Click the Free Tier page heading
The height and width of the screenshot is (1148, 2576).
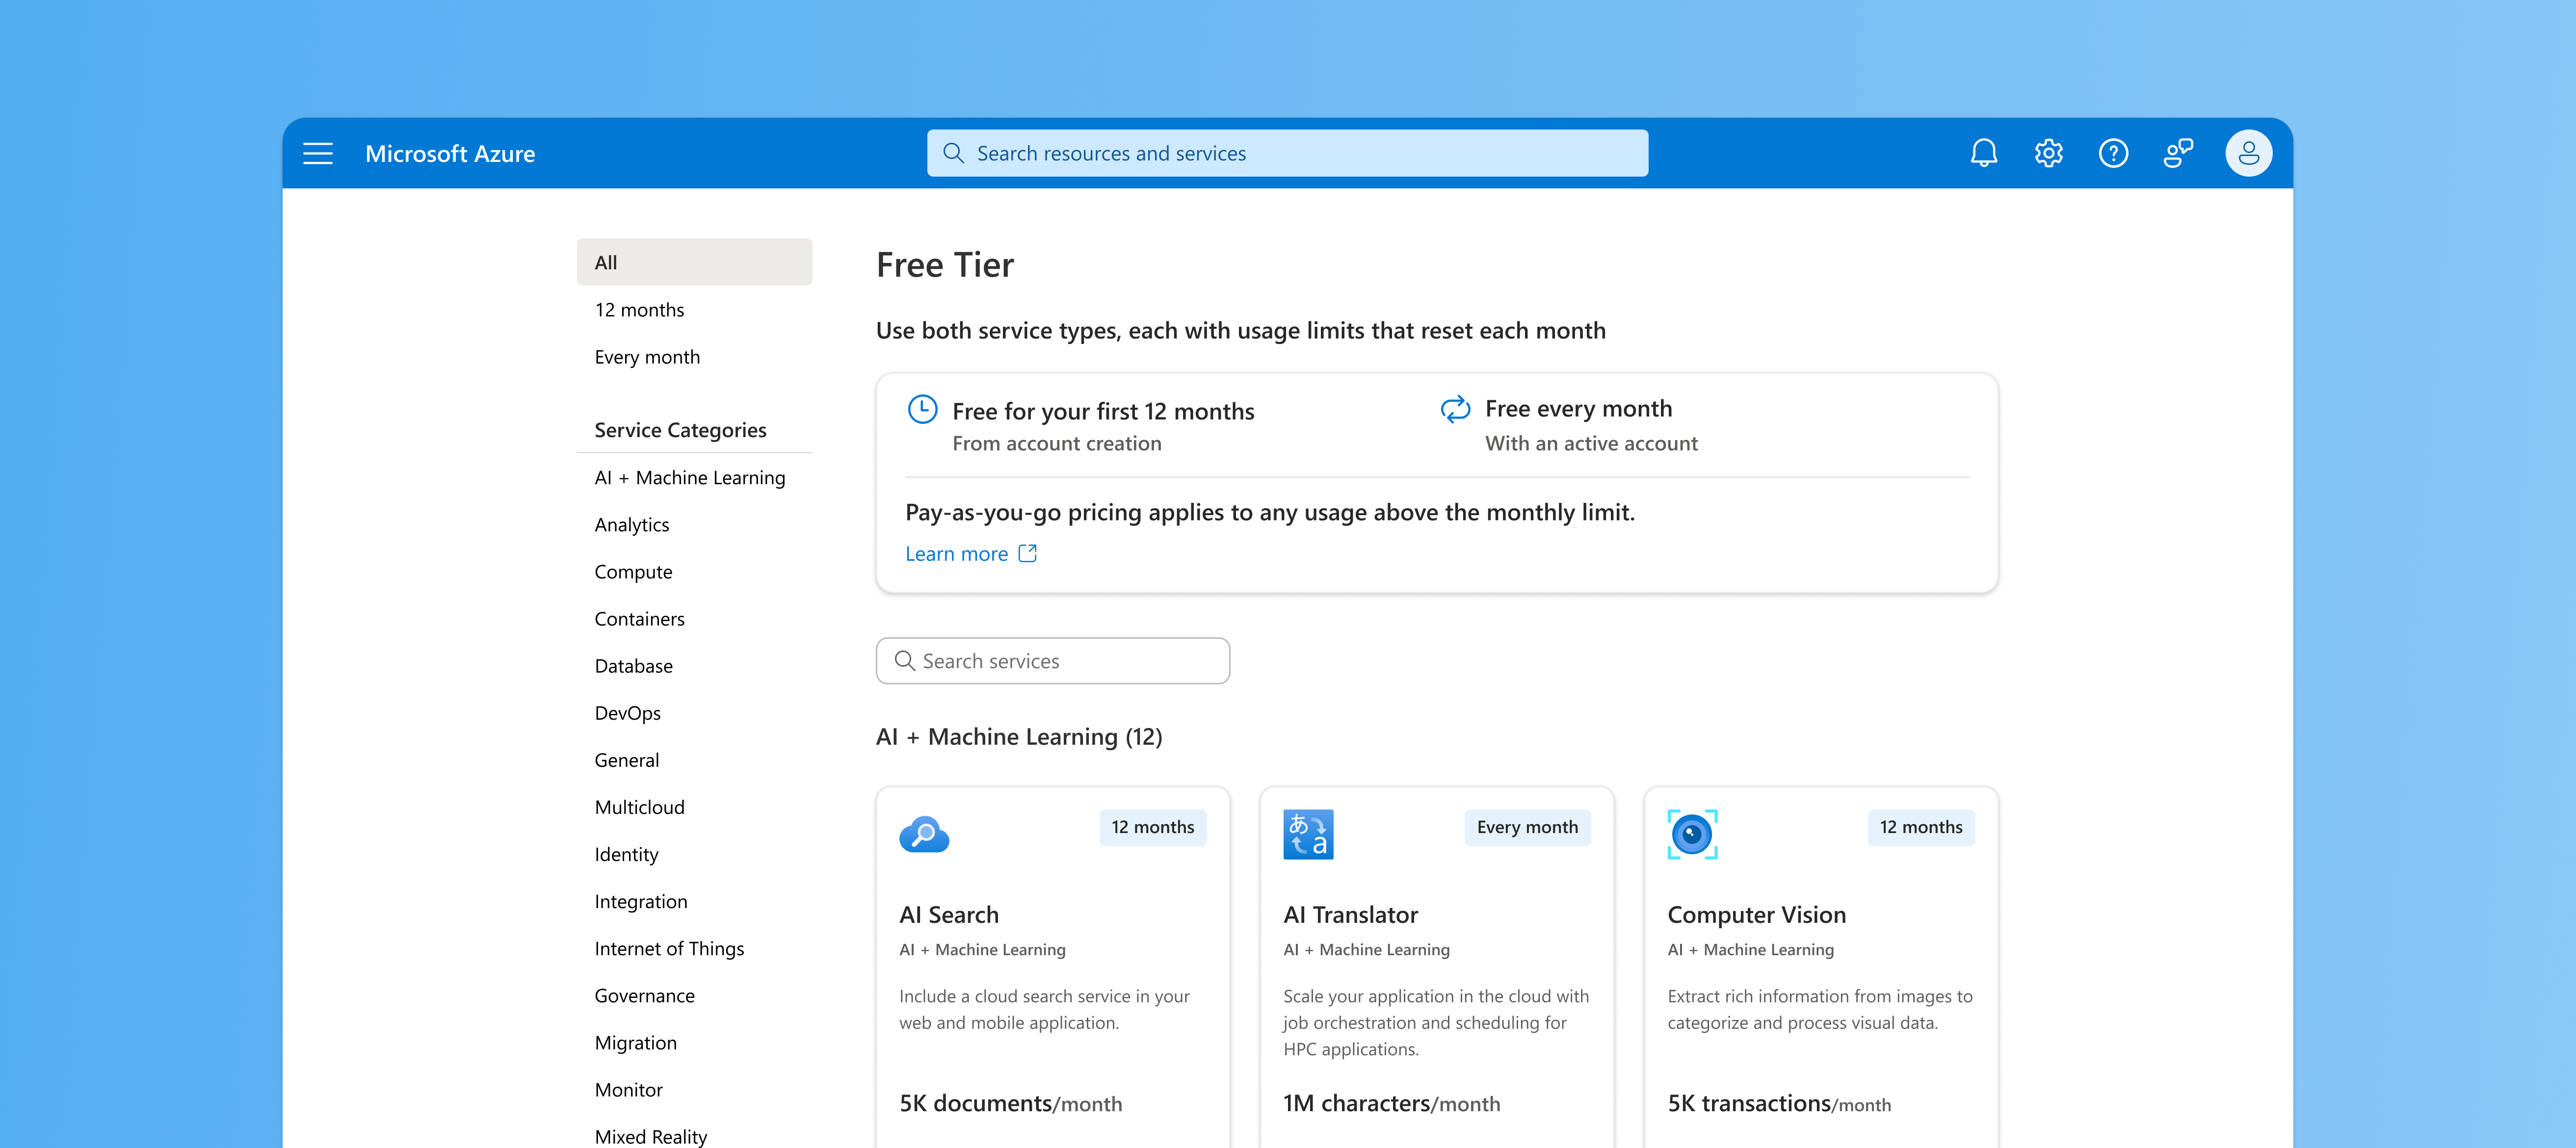coord(944,264)
